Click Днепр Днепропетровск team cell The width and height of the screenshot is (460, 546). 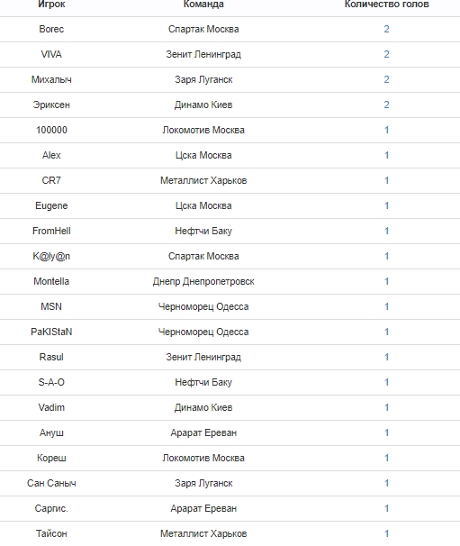203,281
